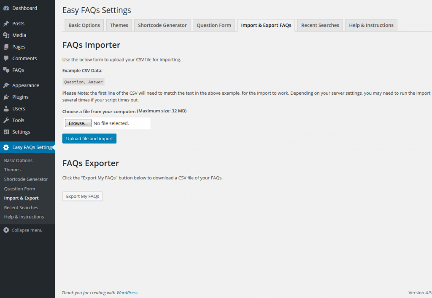432x298 pixels.
Task: Click the Appearance paintbrush icon
Action: (6, 85)
